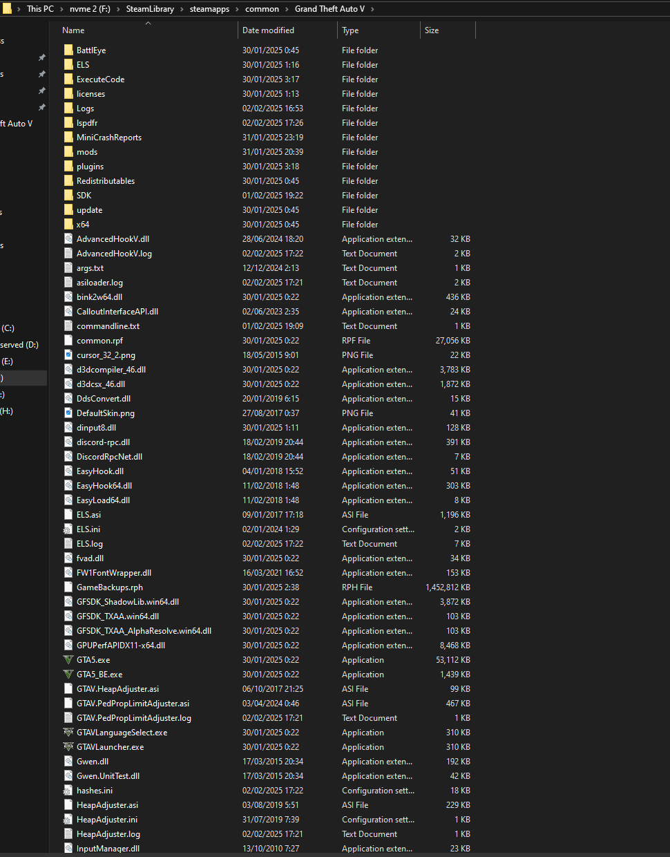
Task: Expand chevron after This PC breadcrumb
Action: [x=61, y=9]
